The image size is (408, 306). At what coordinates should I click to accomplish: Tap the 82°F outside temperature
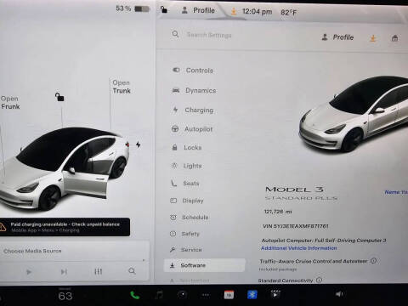tap(288, 13)
